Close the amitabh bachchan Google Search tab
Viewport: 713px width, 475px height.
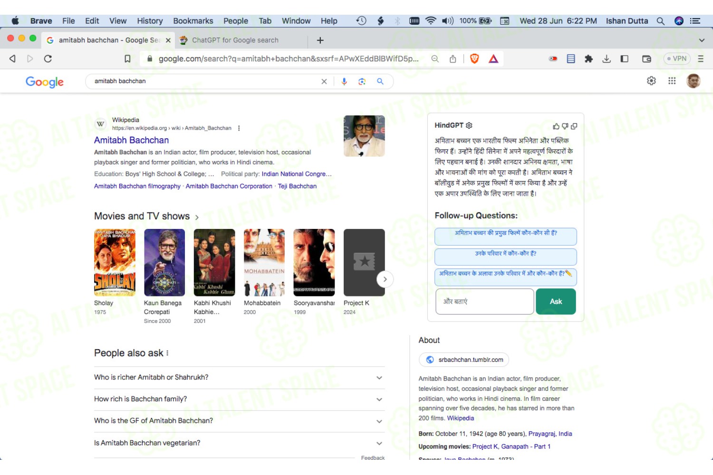(168, 40)
